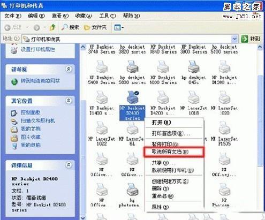Click left task pane scrollbar up arrow
This screenshot has width=265, height=220.
[83, 47]
